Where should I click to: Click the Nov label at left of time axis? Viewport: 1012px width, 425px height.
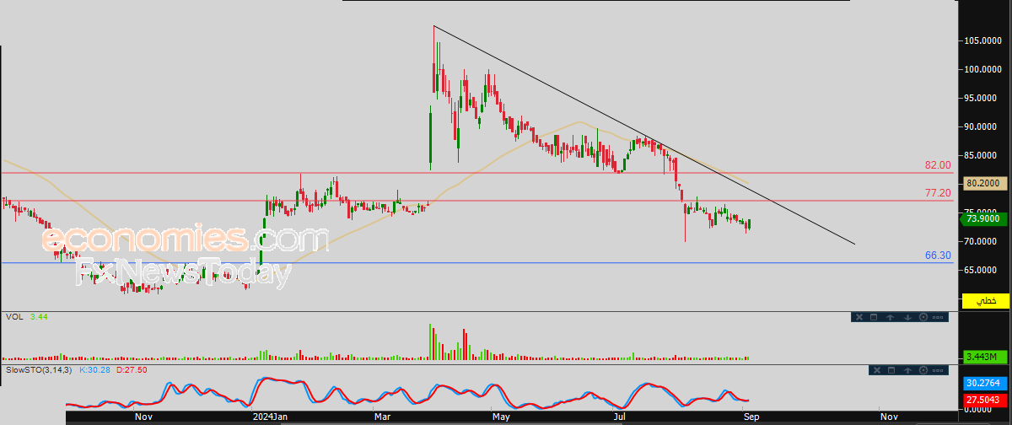coord(143,416)
